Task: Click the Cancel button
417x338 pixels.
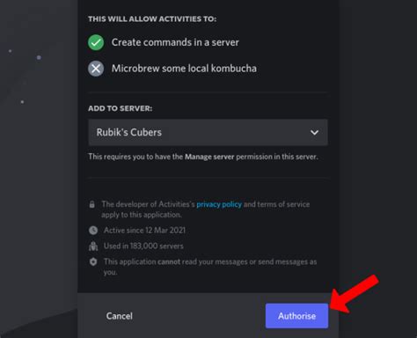Action: 120,316
